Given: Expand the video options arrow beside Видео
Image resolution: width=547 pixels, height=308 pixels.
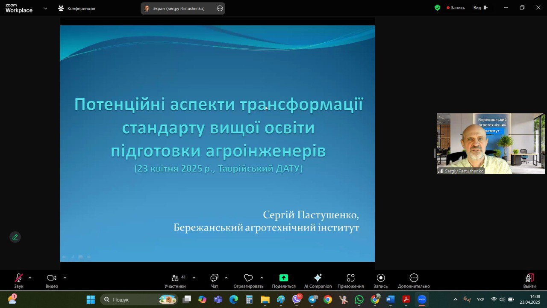Looking at the screenshot, I should (65, 278).
